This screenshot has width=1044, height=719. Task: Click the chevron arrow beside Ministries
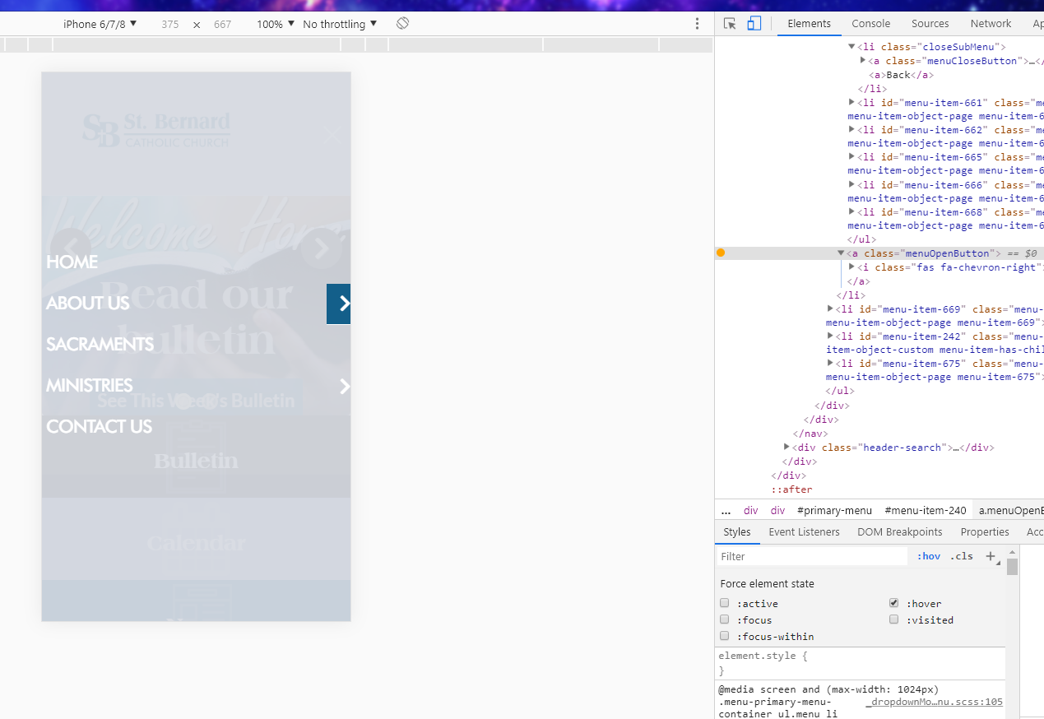pos(344,386)
